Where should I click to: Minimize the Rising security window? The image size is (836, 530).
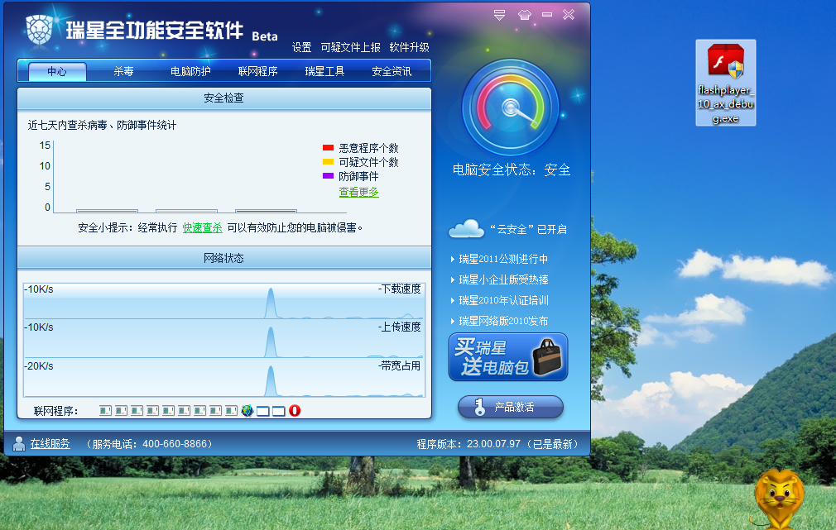click(547, 15)
